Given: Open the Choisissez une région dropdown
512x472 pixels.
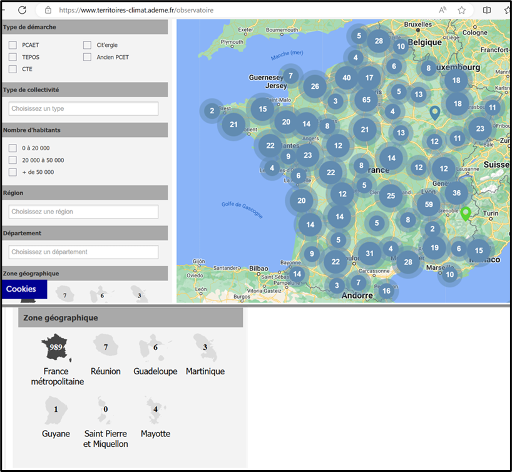Looking at the screenshot, I should [x=84, y=212].
